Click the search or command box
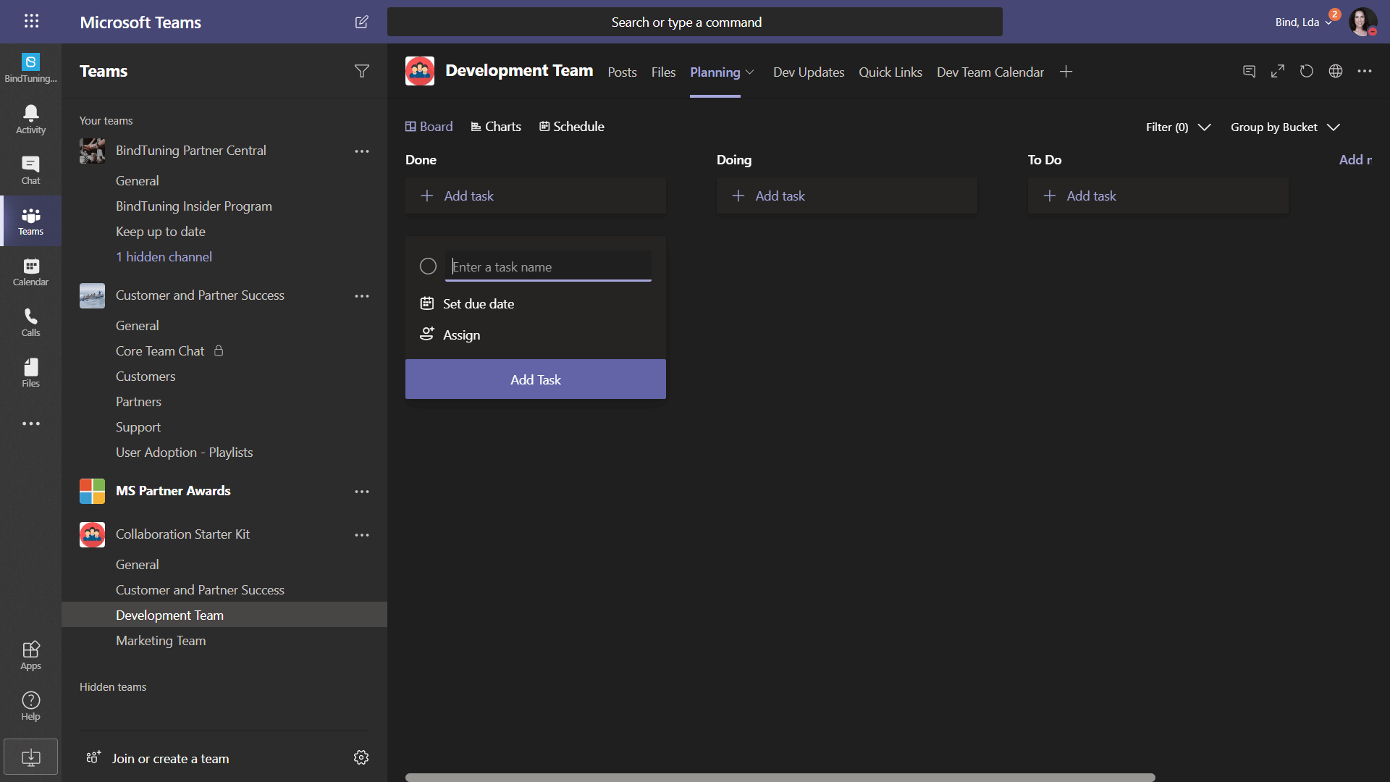 coord(694,22)
